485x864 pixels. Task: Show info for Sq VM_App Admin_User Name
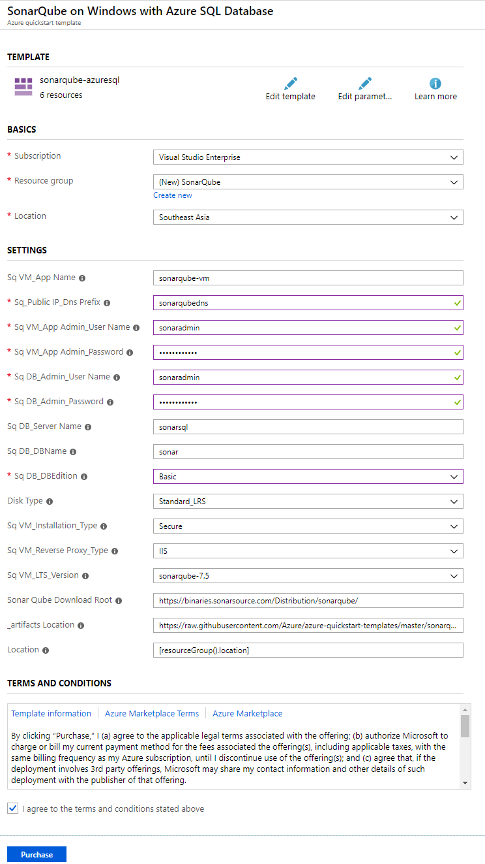click(x=136, y=328)
